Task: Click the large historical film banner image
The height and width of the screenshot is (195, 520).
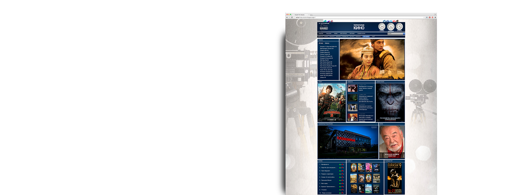Action: click(x=372, y=59)
